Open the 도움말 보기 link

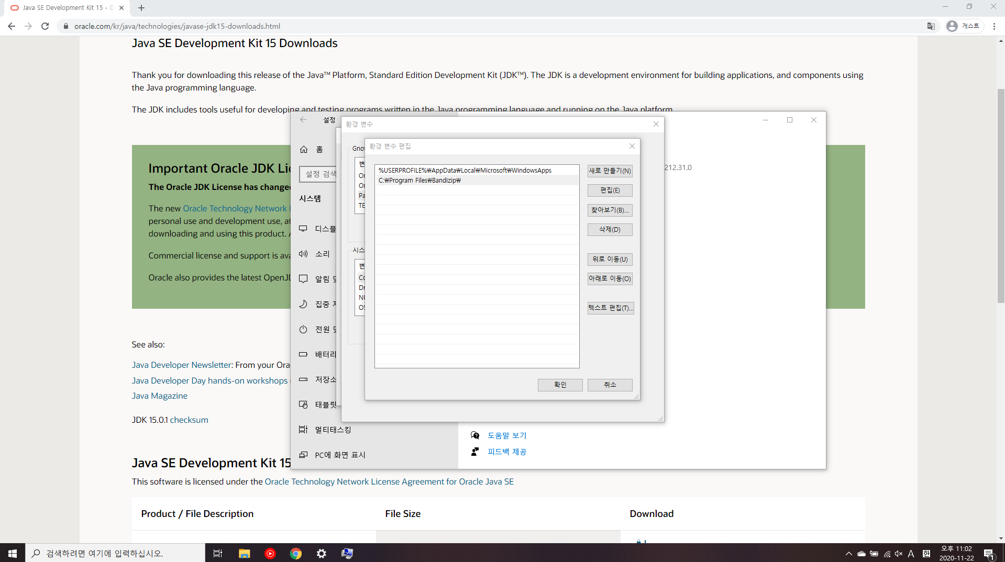point(507,435)
